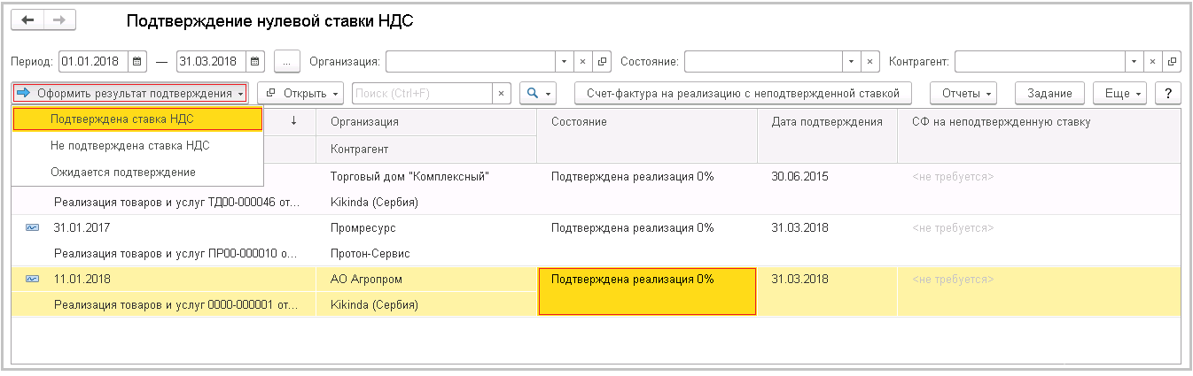Viewport: 1193px width, 376px height.
Task: Expand the Контрагент dropdown list
Action: pyautogui.click(x=1135, y=62)
